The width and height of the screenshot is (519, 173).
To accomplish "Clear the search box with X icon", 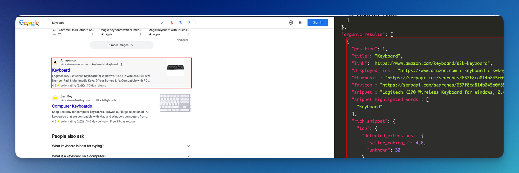I will tap(162, 23).
